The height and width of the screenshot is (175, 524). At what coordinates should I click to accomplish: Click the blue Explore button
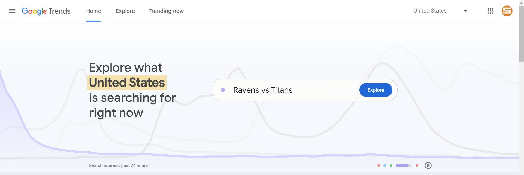[x=376, y=90]
